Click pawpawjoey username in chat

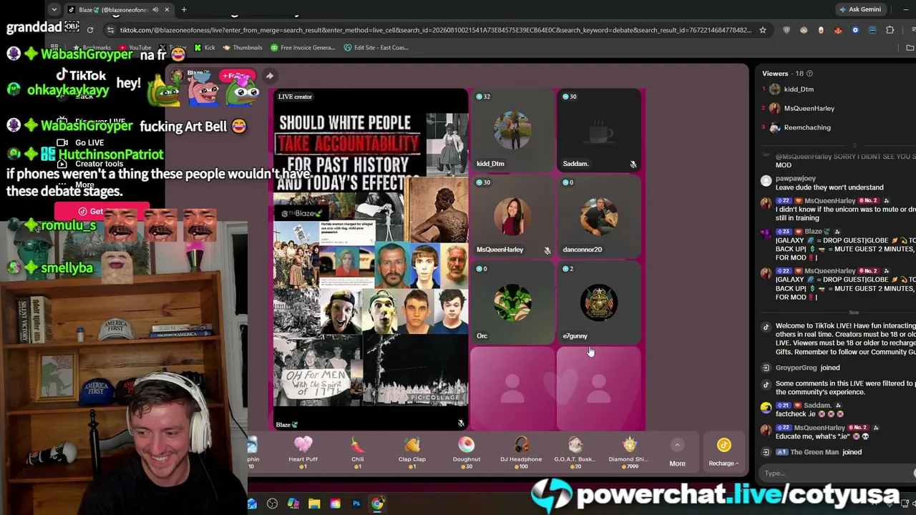pyautogui.click(x=796, y=178)
